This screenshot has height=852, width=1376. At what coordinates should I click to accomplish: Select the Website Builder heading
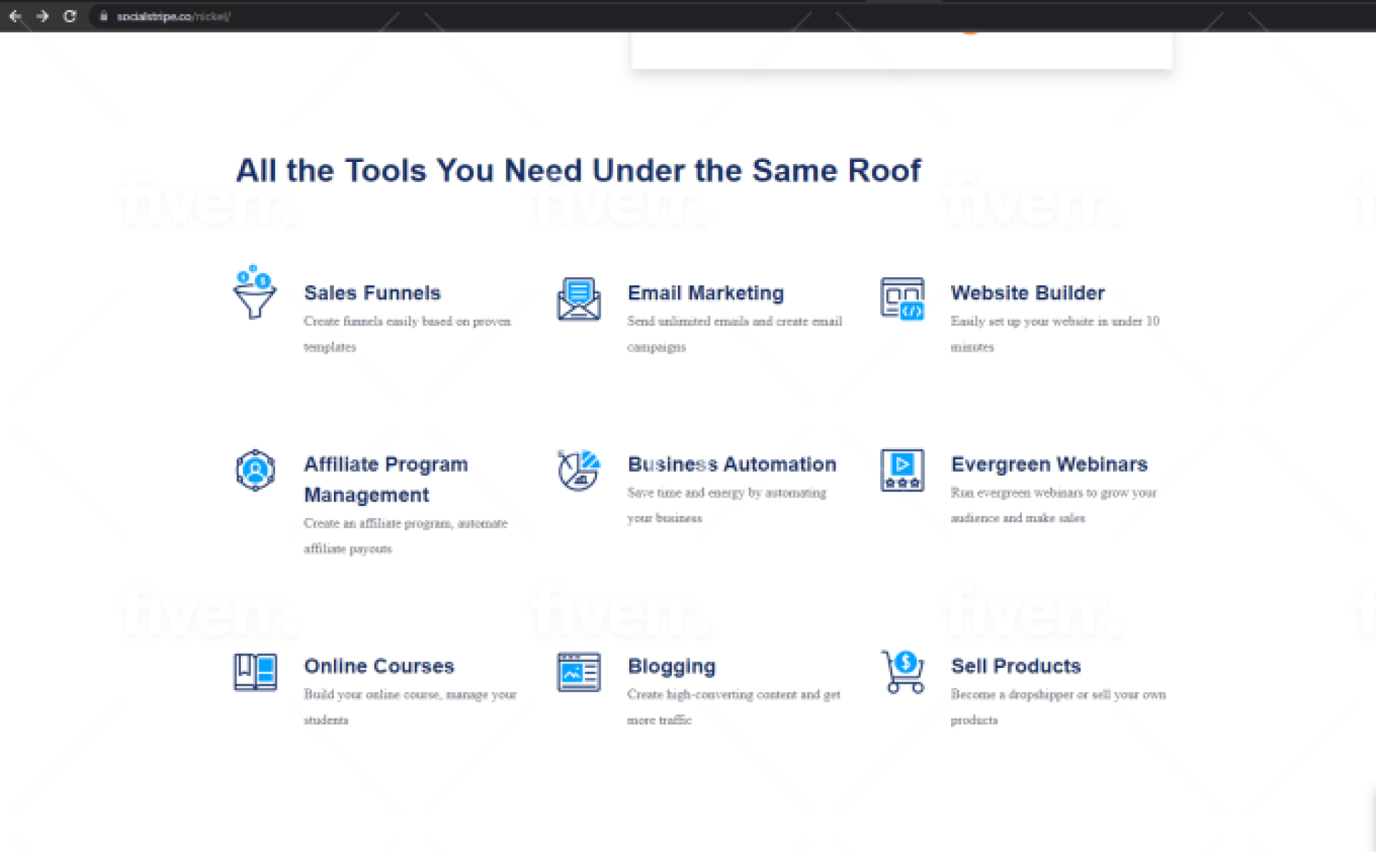[1027, 293]
